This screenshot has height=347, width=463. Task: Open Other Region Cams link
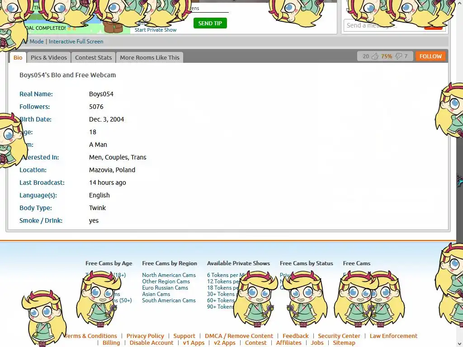pyautogui.click(x=166, y=281)
